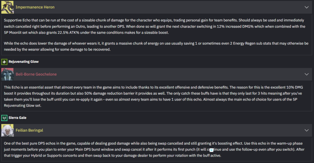Viewport: 314px width, 163px height.
Task: Collapse the Bell-Borne Geochelone section chevron
Action: pos(306,74)
